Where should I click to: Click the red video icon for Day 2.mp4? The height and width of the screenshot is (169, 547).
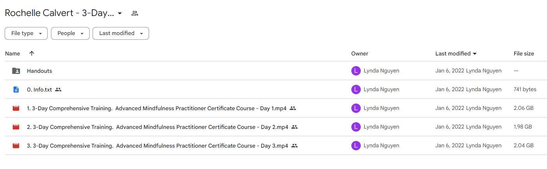[x=16, y=127]
